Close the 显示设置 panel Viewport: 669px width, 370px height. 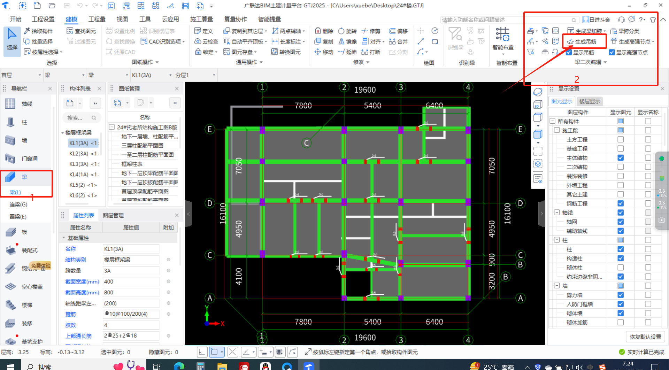662,89
